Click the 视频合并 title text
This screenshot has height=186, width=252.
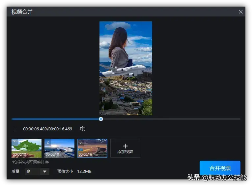[22, 12]
